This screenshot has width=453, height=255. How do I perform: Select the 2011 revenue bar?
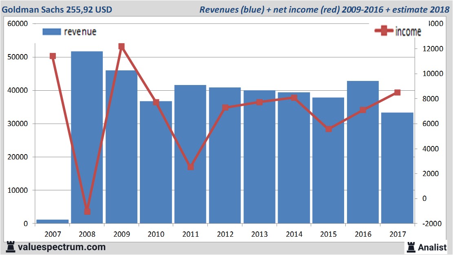point(190,154)
